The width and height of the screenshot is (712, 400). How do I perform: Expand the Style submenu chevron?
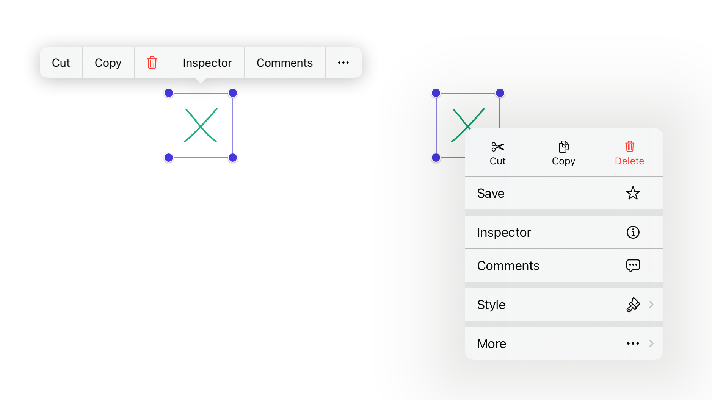[x=651, y=305]
